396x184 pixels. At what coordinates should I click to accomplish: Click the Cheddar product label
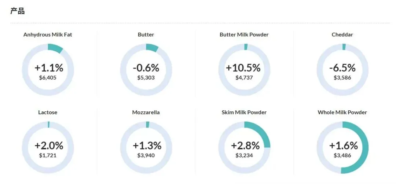342,34
